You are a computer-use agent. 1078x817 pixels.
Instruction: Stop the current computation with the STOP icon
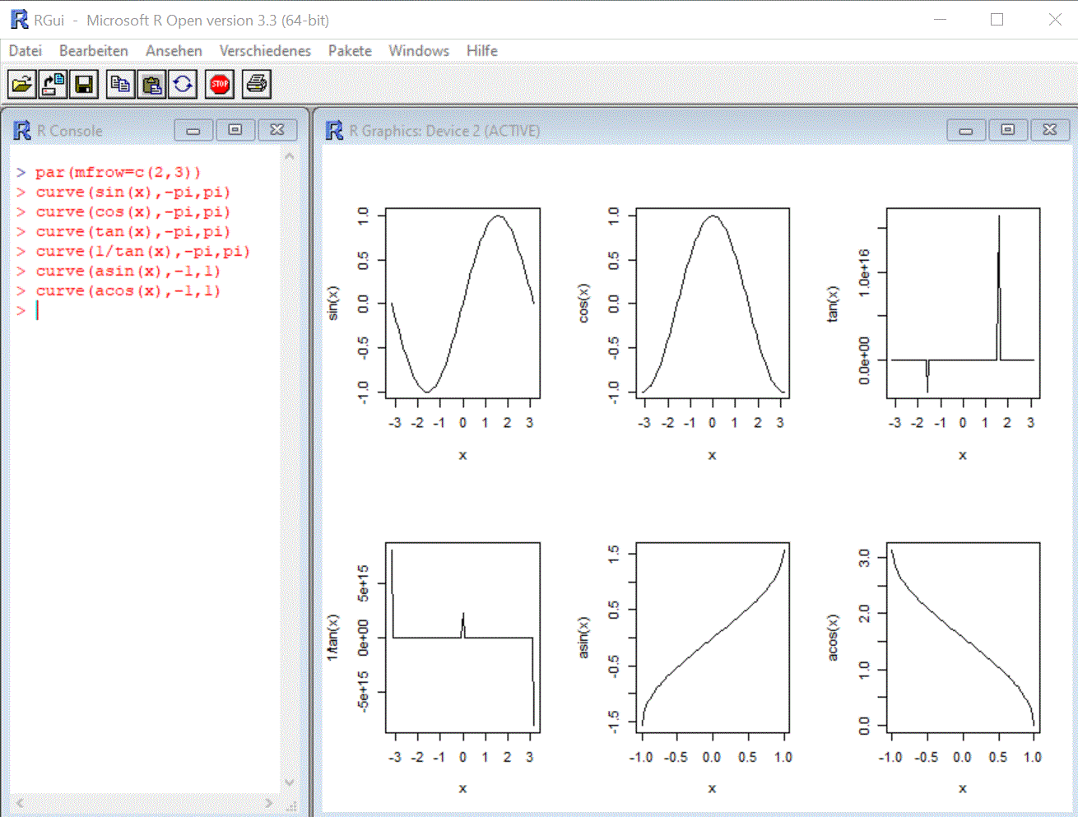pyautogui.click(x=219, y=84)
